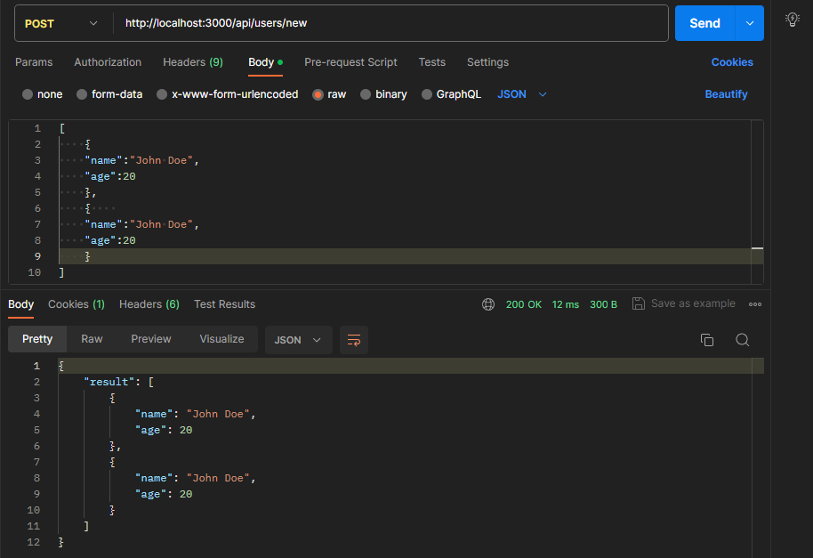813x558 pixels.
Task: Switch to the Headers (9) request tab
Action: tap(193, 62)
